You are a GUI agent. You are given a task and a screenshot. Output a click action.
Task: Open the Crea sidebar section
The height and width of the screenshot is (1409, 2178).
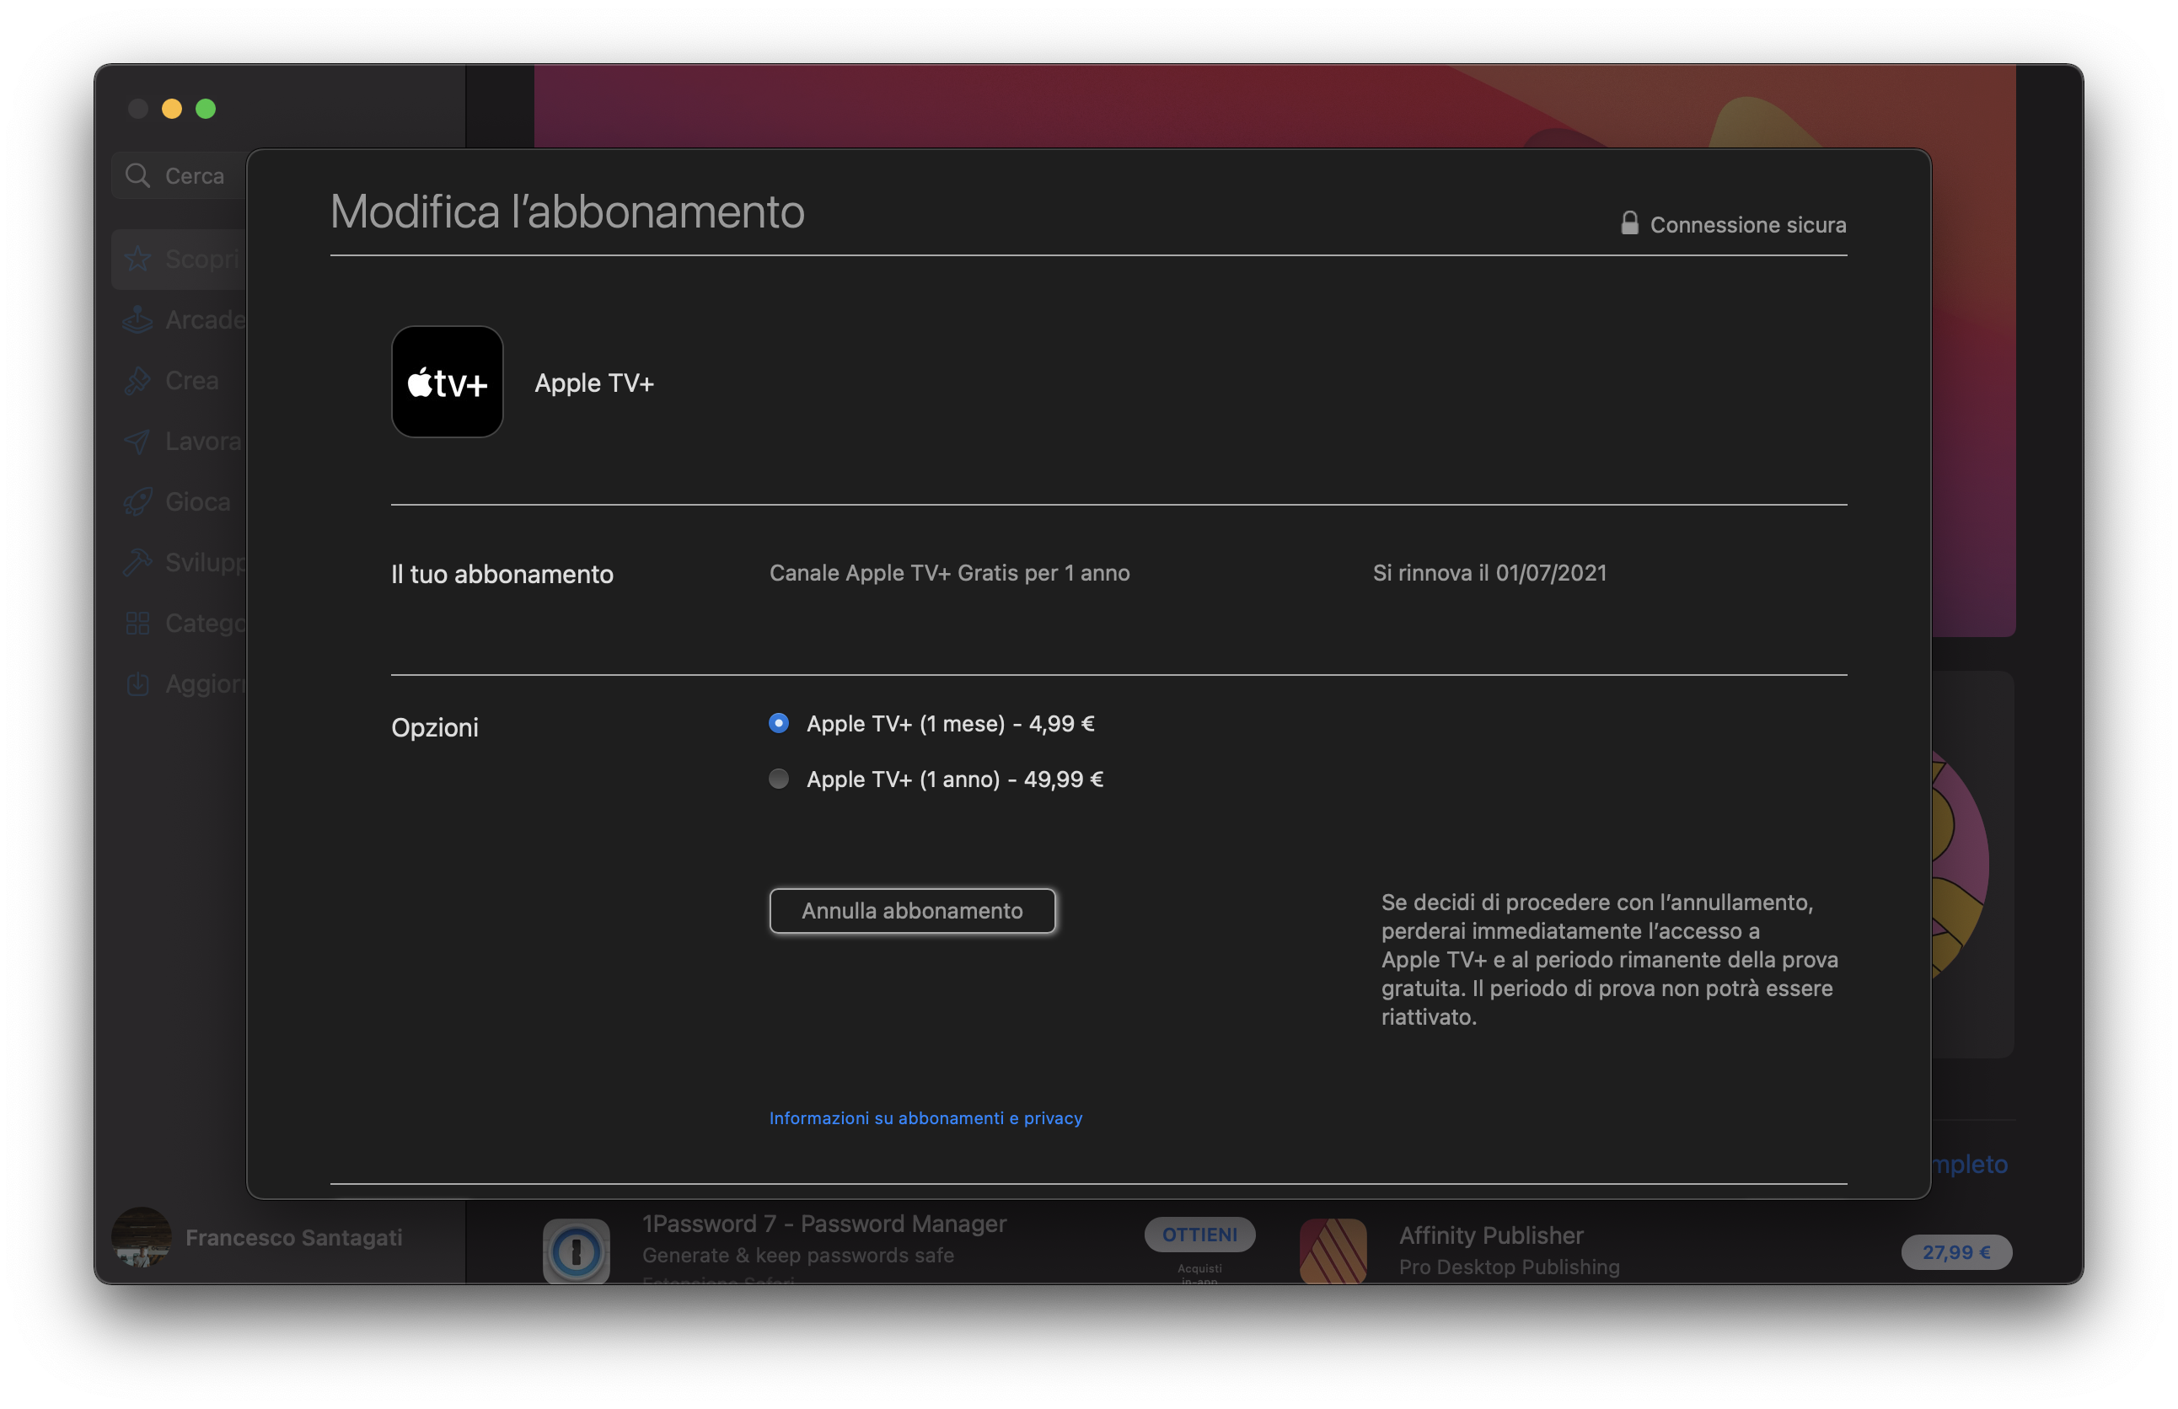pyautogui.click(x=180, y=381)
